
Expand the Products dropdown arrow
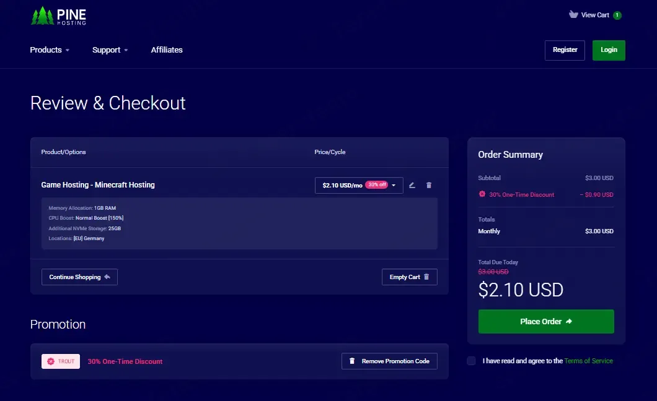point(67,50)
